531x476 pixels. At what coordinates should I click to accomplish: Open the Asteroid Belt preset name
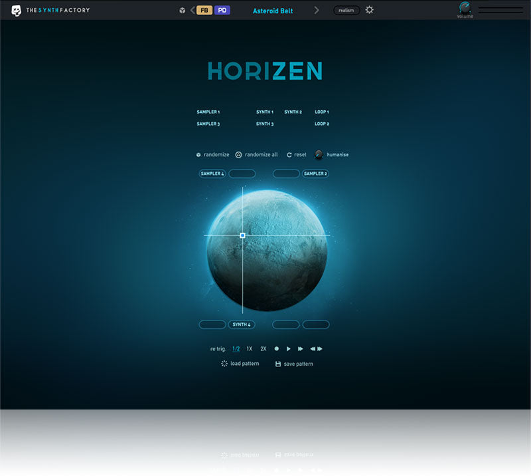click(x=273, y=11)
